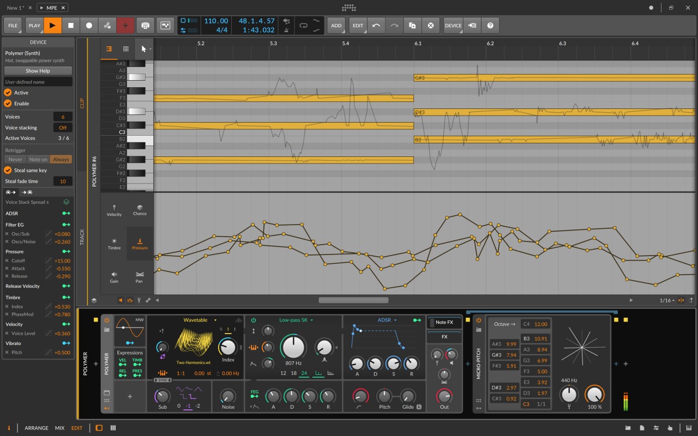Select the Pressure expression lane
Screen dimensions: 698x436
(x=140, y=243)
